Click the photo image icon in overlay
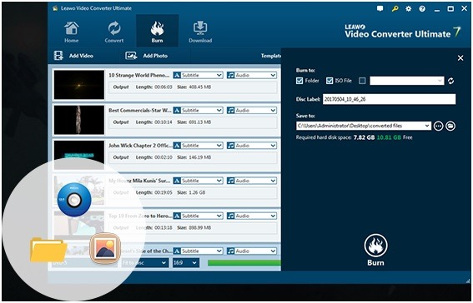Viewport: 473px width, 303px height. (x=105, y=249)
